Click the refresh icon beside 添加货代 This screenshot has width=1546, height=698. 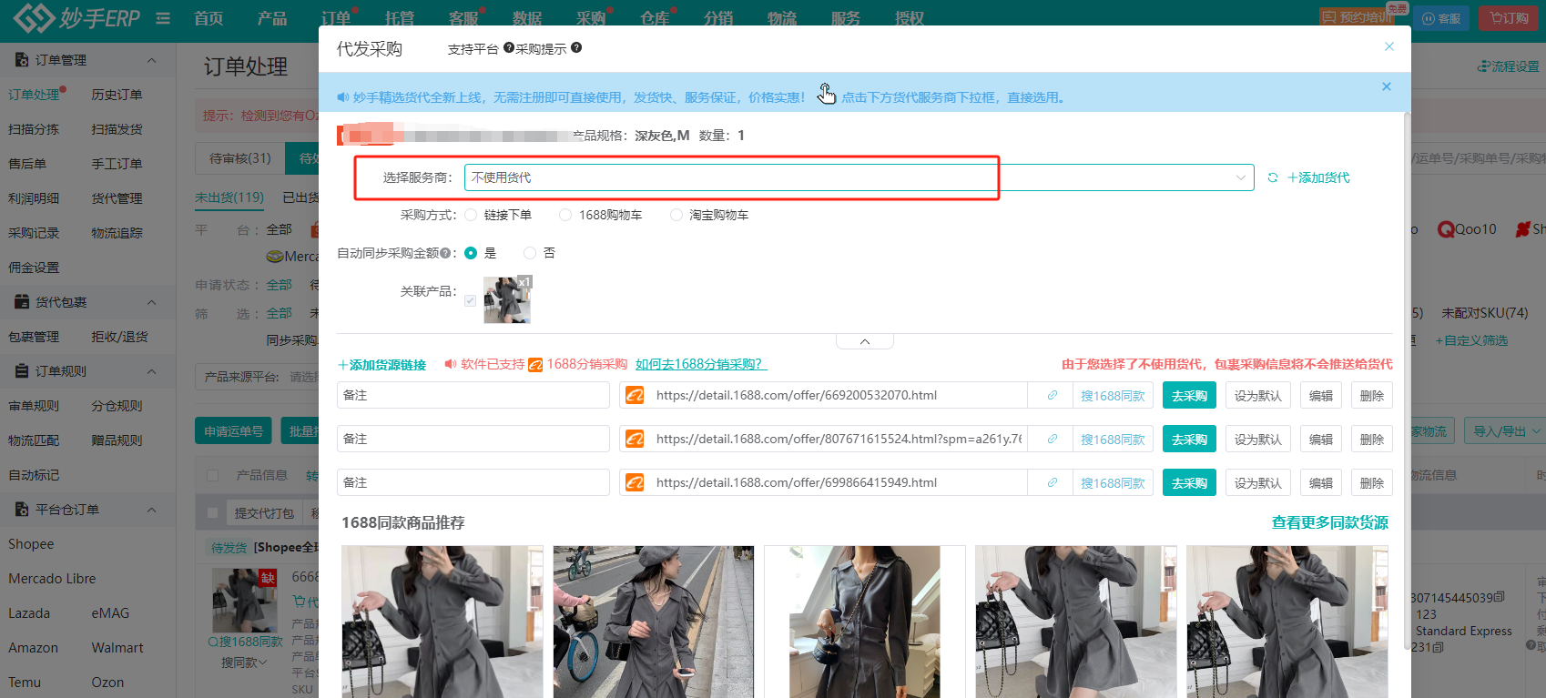(x=1273, y=177)
